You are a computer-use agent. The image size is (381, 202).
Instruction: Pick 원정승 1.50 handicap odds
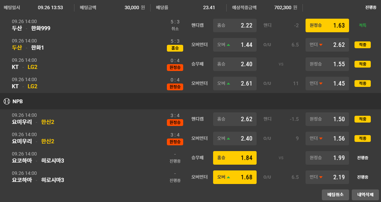[327, 119]
